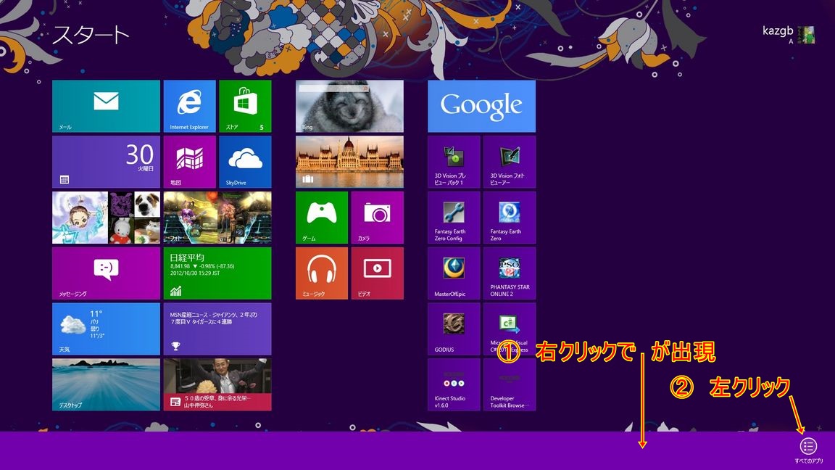835x470 pixels.
Task: Open the Weather (天気) tile
Action: (106, 329)
